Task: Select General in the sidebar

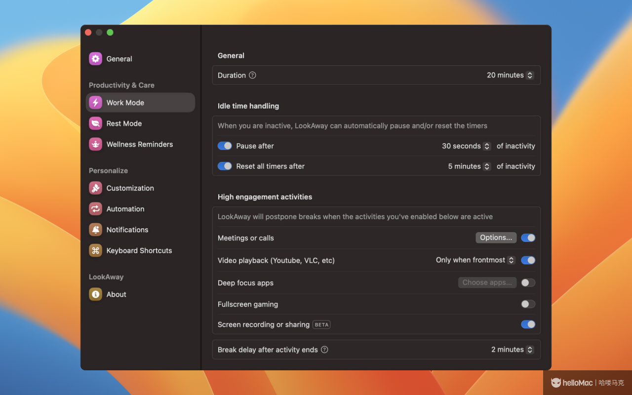Action: (x=141, y=59)
